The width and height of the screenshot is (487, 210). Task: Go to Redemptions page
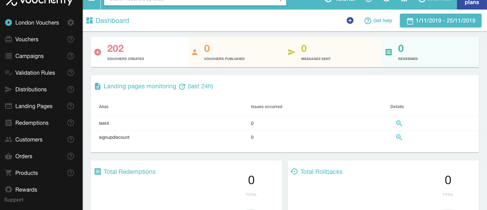click(32, 123)
